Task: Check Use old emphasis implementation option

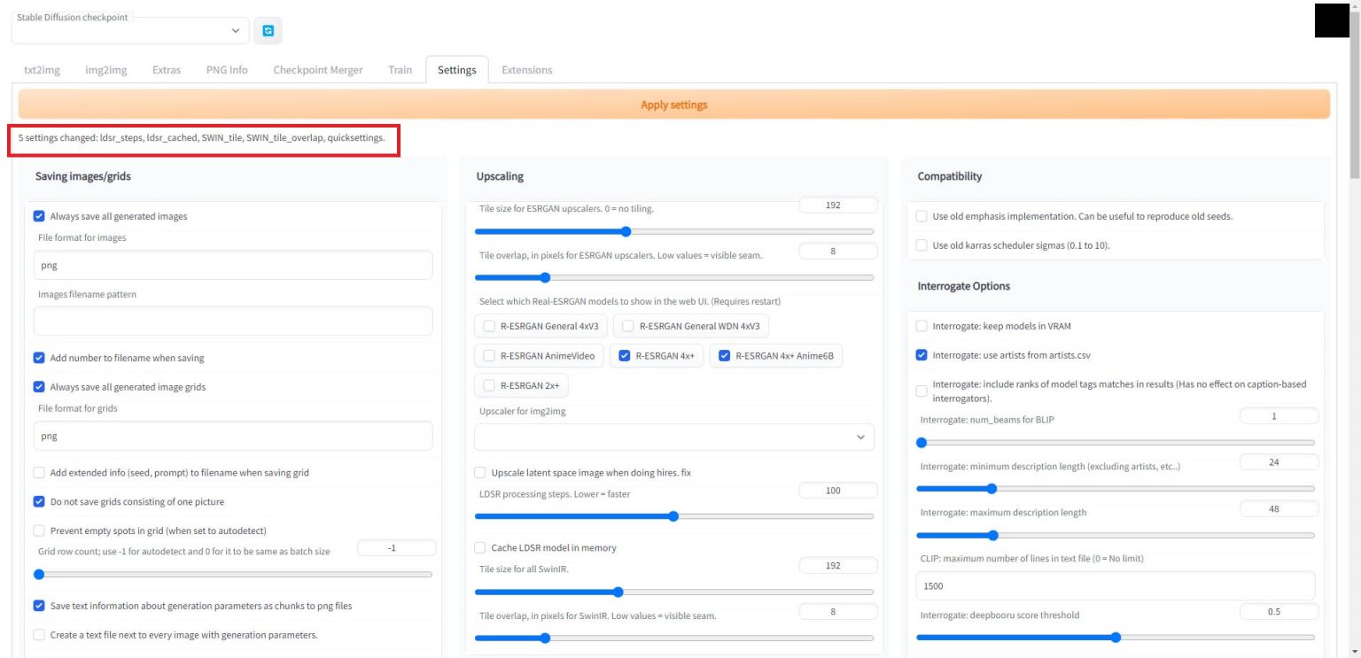Action: pyautogui.click(x=922, y=216)
